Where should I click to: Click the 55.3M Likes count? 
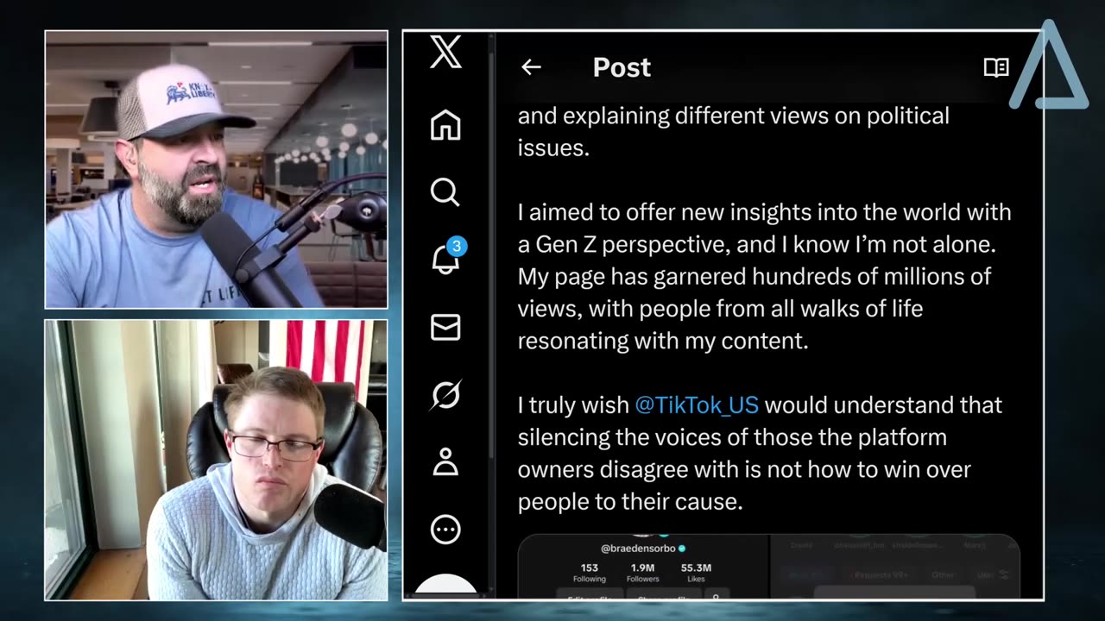696,573
